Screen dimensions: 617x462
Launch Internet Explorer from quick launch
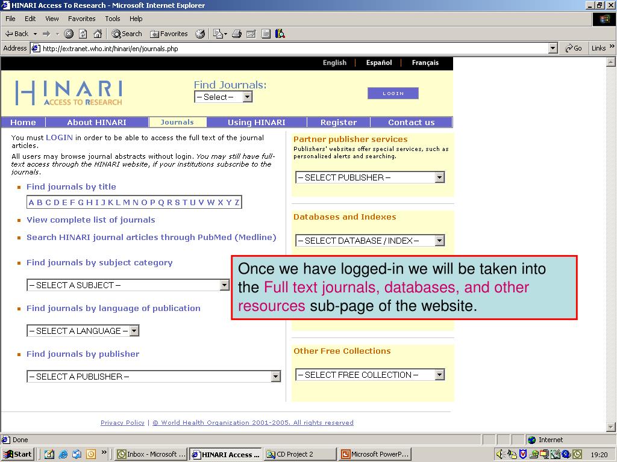coord(63,455)
